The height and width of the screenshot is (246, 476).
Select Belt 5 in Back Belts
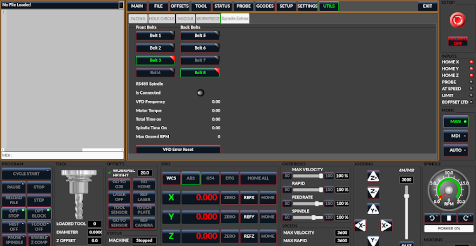[200, 35]
